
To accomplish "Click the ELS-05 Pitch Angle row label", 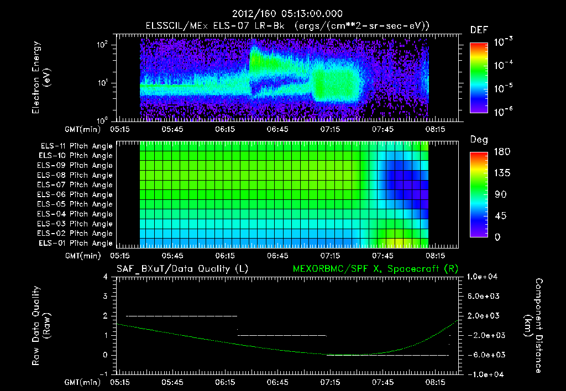I will (x=75, y=204).
